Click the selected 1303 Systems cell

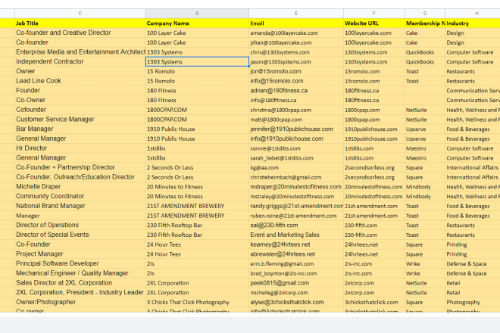(197, 61)
